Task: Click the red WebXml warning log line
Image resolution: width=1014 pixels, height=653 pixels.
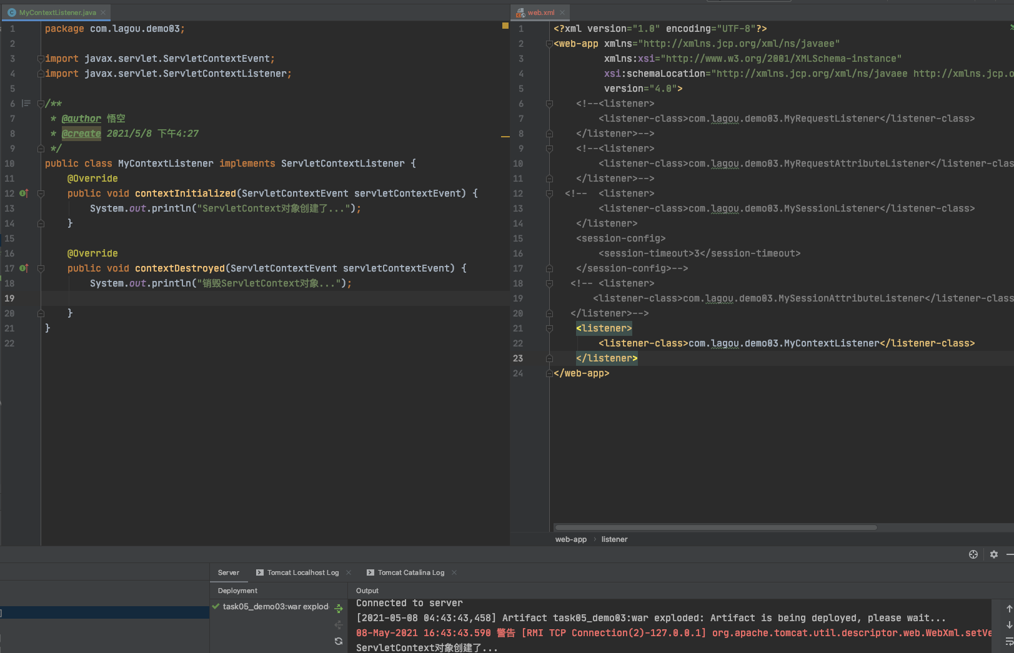Action: [674, 633]
